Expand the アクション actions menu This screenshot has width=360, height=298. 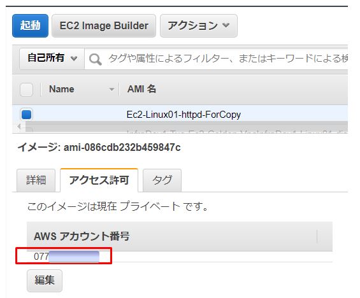point(199,25)
